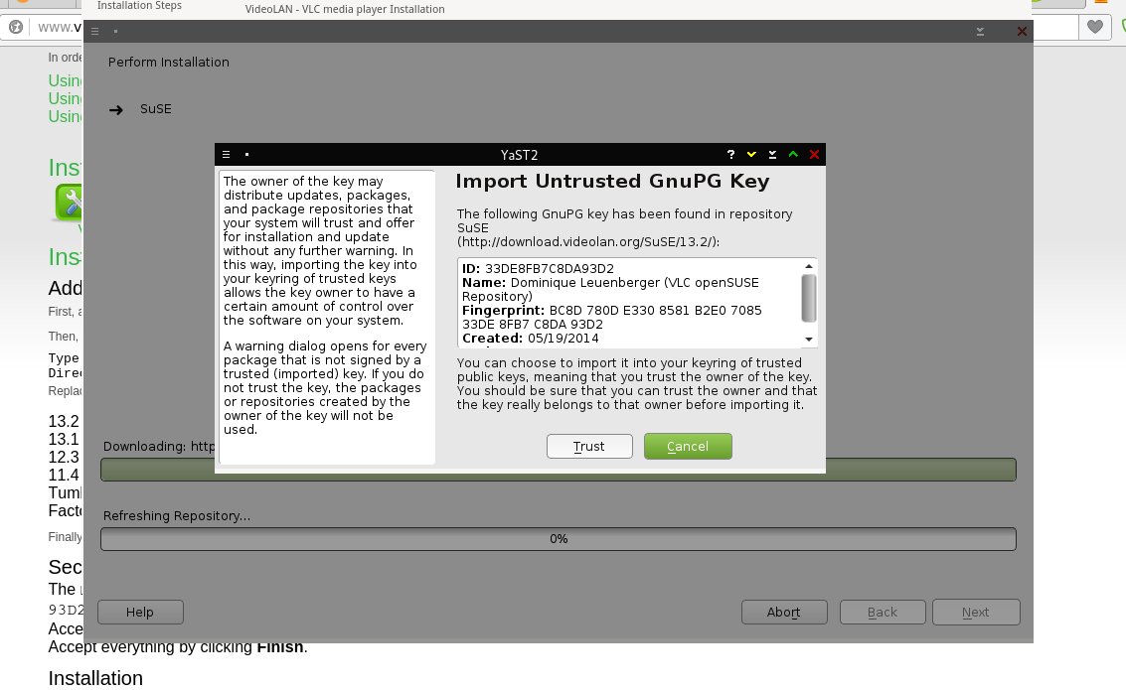Click the Perform Installation heading

pos(169,63)
